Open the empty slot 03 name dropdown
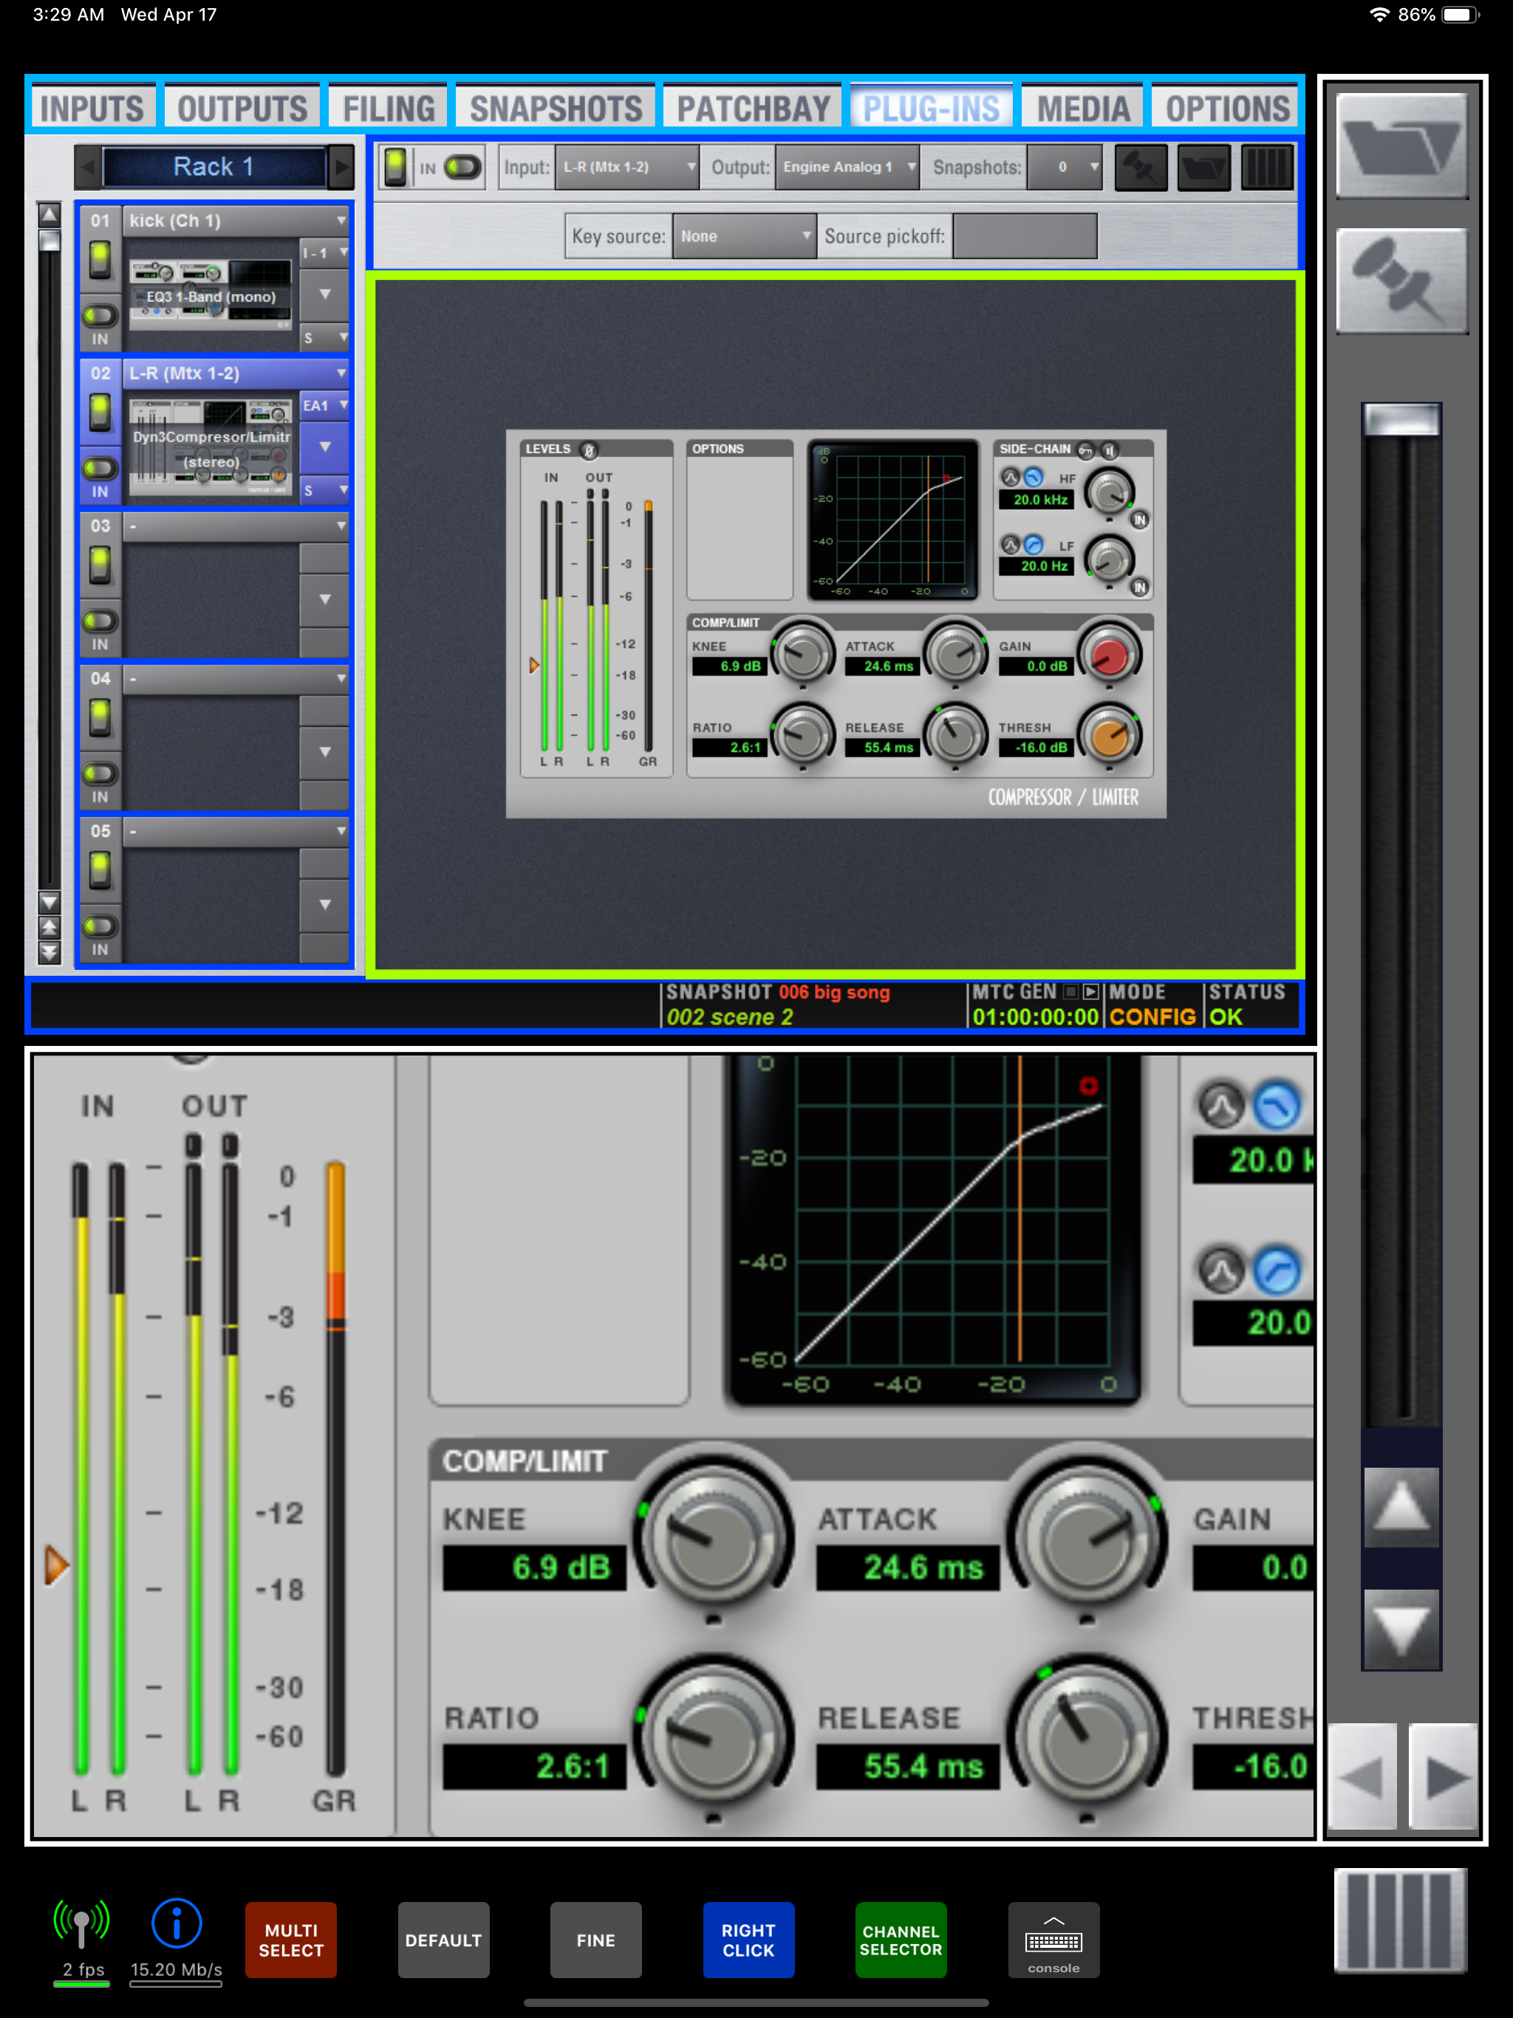1513x2018 pixels. (236, 525)
